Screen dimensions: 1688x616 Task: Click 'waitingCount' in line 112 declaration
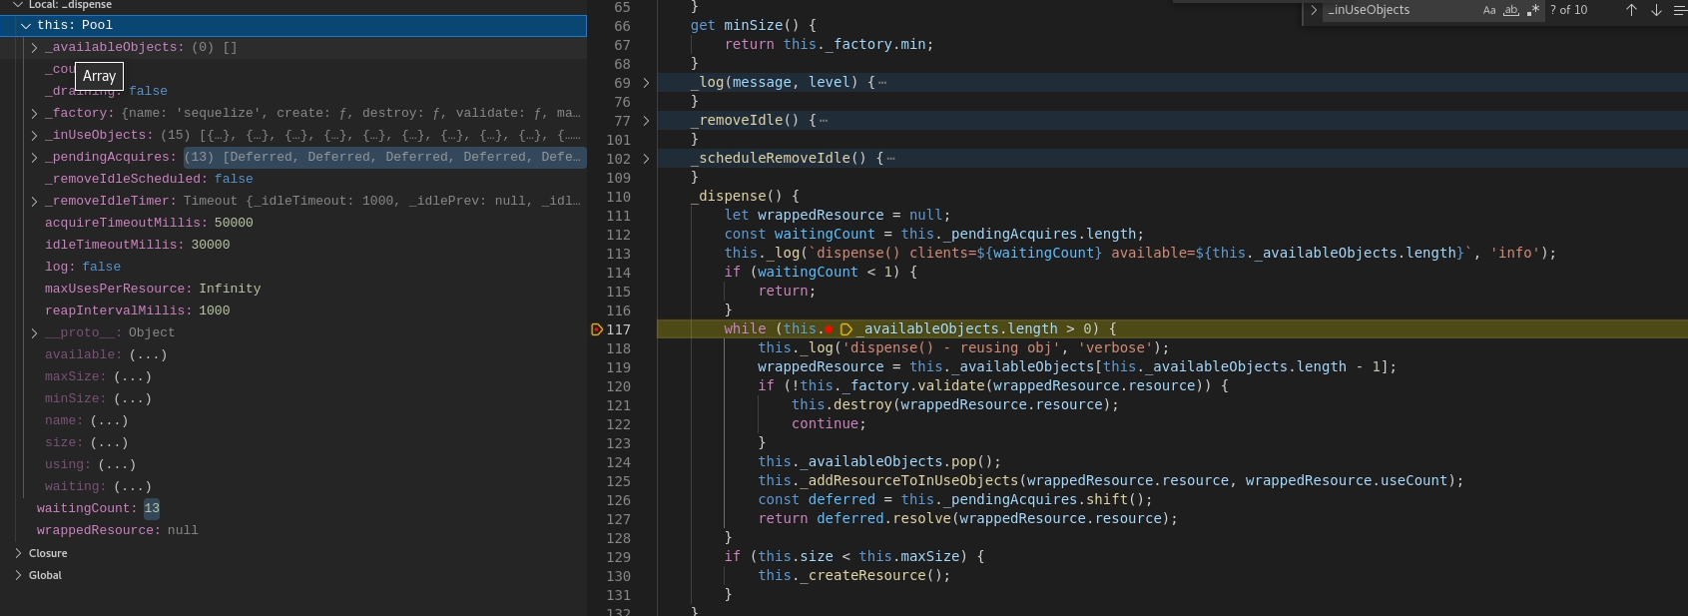pyautogui.click(x=825, y=235)
